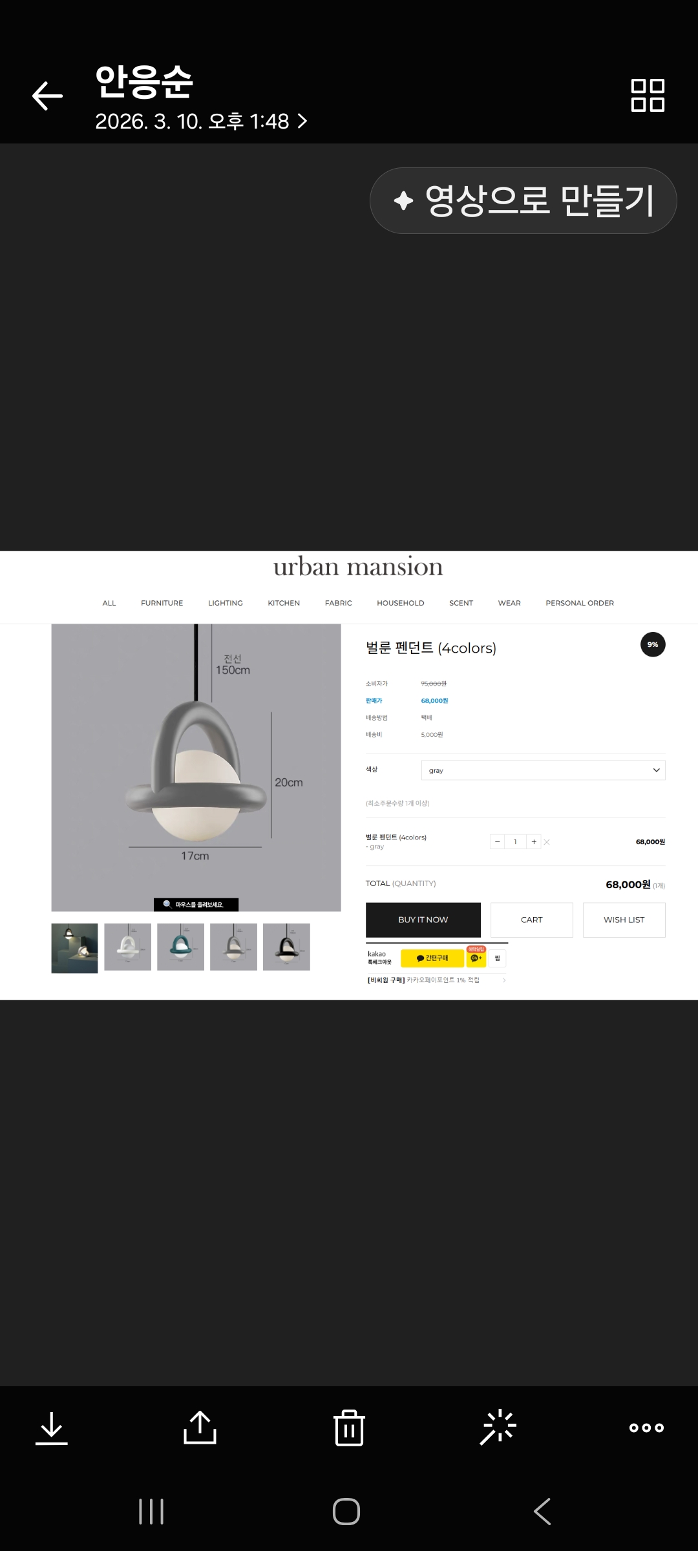The image size is (698, 1551).
Task: Tap the Android recent apps button
Action: (151, 1512)
